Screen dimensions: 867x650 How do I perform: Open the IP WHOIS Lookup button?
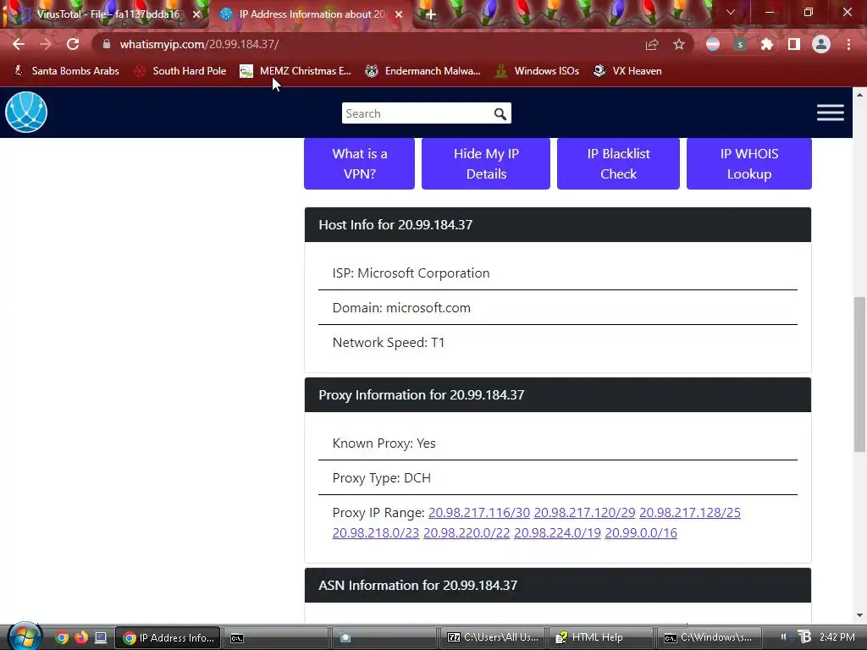click(x=749, y=163)
